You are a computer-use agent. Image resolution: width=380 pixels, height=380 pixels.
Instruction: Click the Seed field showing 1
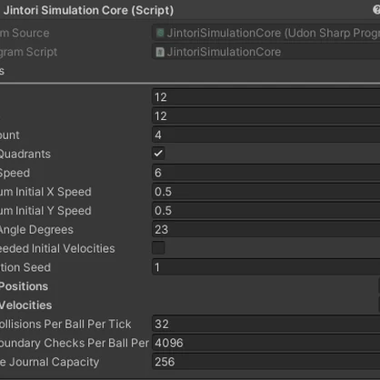click(x=265, y=267)
